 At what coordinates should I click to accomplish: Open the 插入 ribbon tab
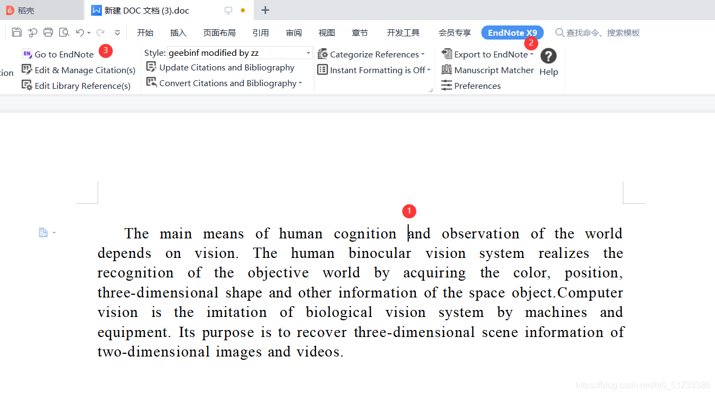coord(178,33)
